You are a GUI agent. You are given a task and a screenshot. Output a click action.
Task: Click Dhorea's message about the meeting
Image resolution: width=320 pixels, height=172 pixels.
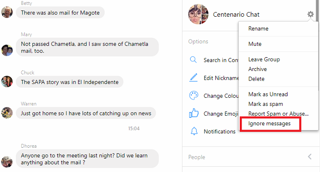pos(87,159)
